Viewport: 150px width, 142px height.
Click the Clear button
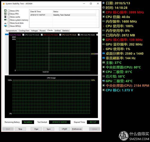[x=36, y=129]
